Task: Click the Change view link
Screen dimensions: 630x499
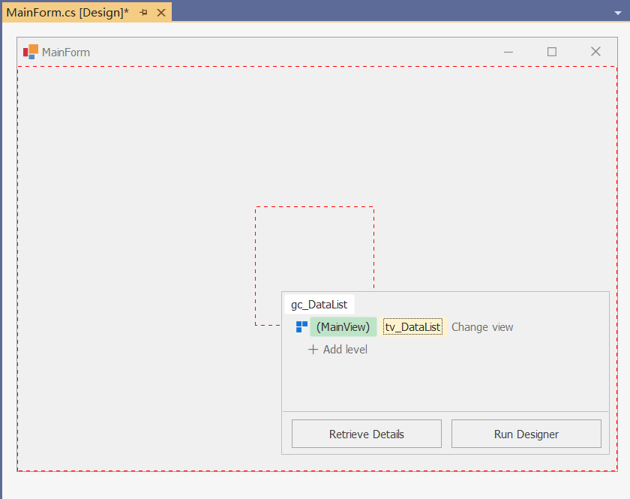Action: click(x=482, y=327)
